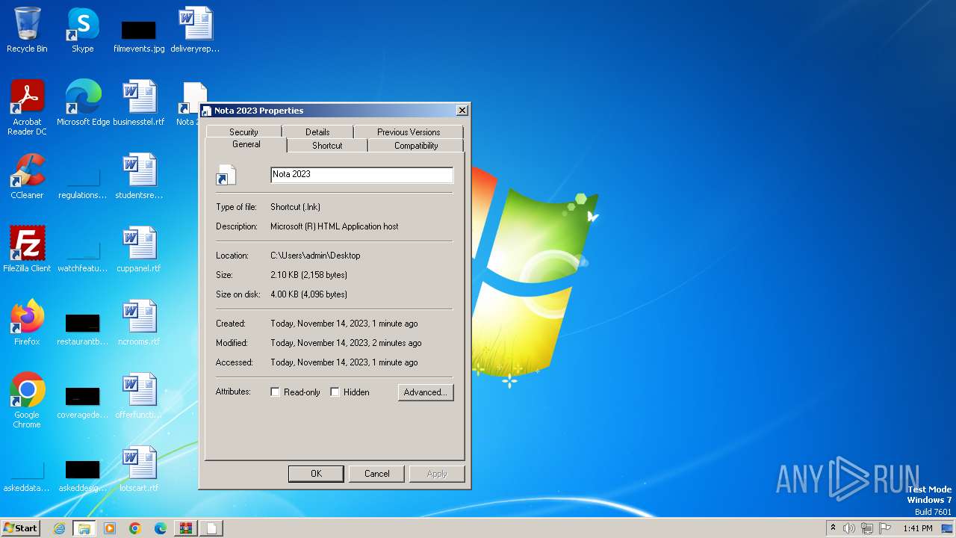Launch Google Chrome desktop shortcut
Viewport: 956px width, 538px height.
(27, 401)
